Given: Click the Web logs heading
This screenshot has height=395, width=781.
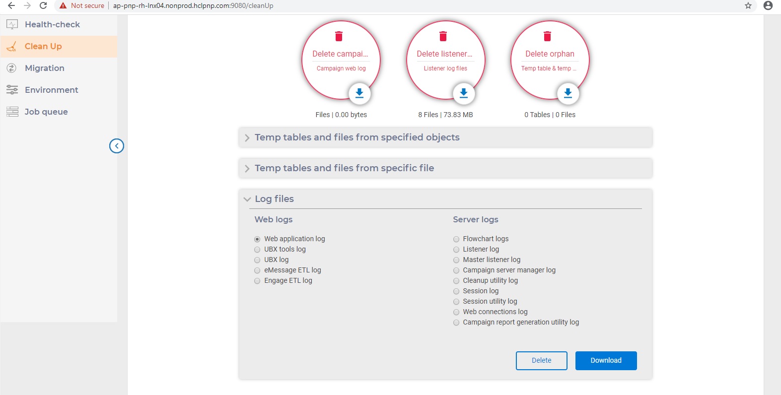Looking at the screenshot, I should (274, 219).
